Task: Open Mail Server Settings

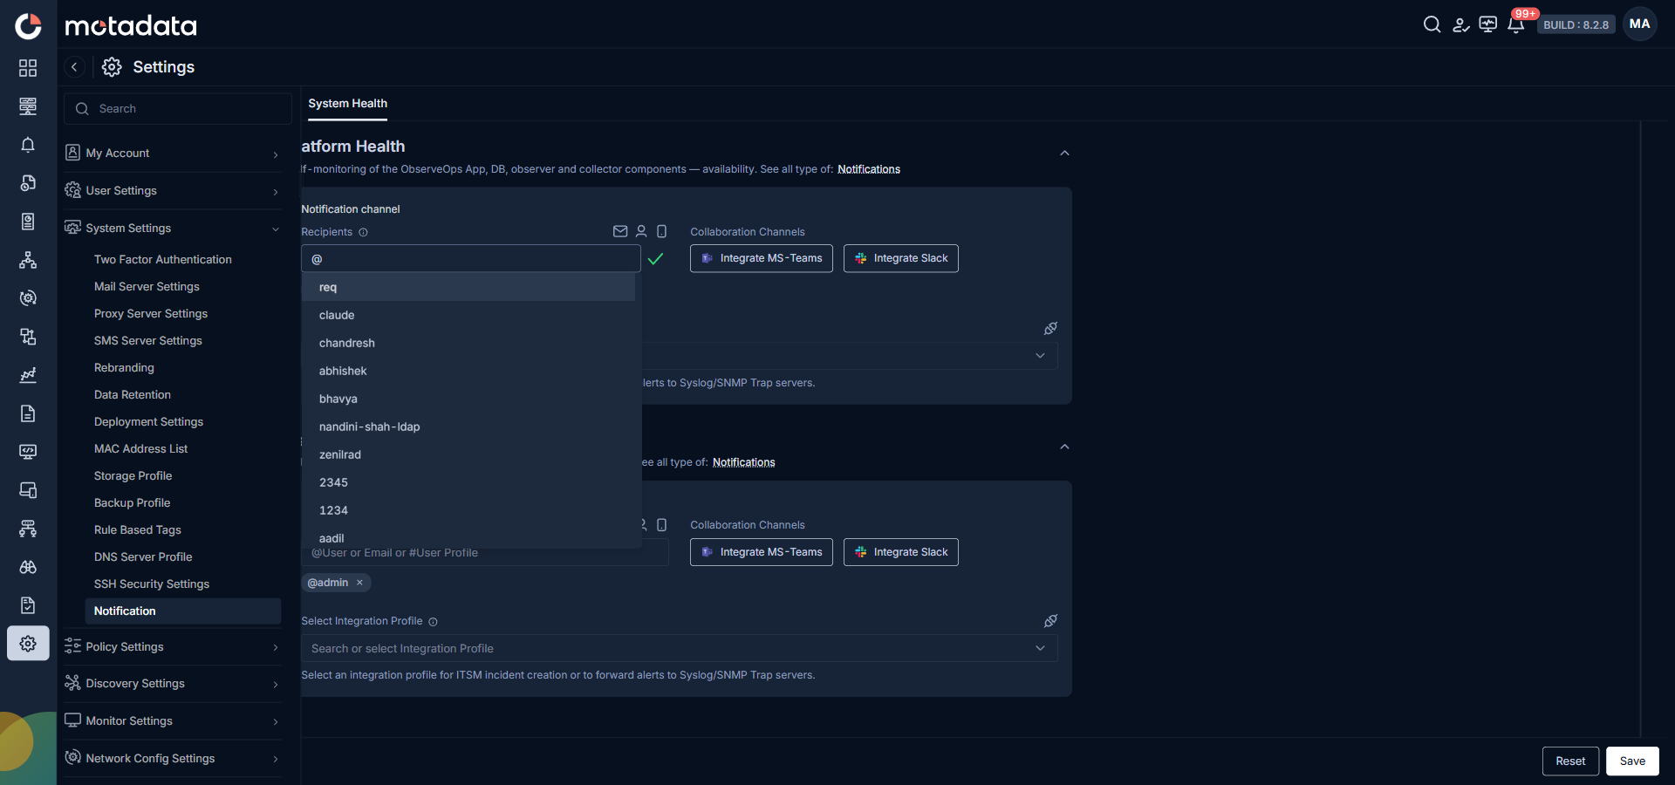Action: coord(147,286)
